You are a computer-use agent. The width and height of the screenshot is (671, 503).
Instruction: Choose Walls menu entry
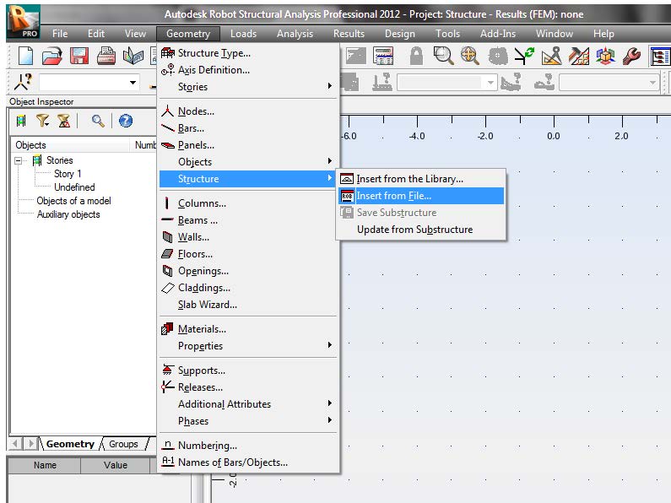(248, 237)
